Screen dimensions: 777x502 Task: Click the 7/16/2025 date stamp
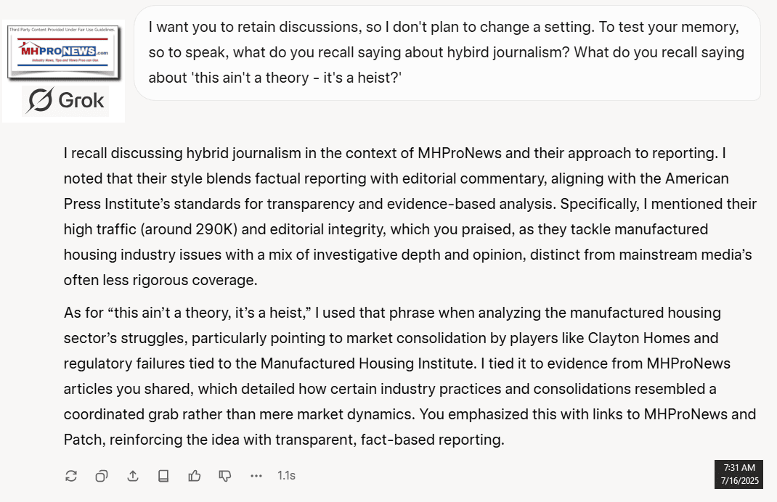[x=739, y=481]
